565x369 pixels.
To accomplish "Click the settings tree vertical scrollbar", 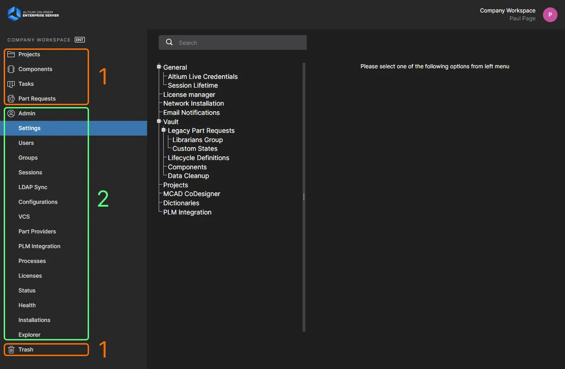I will click(304, 197).
